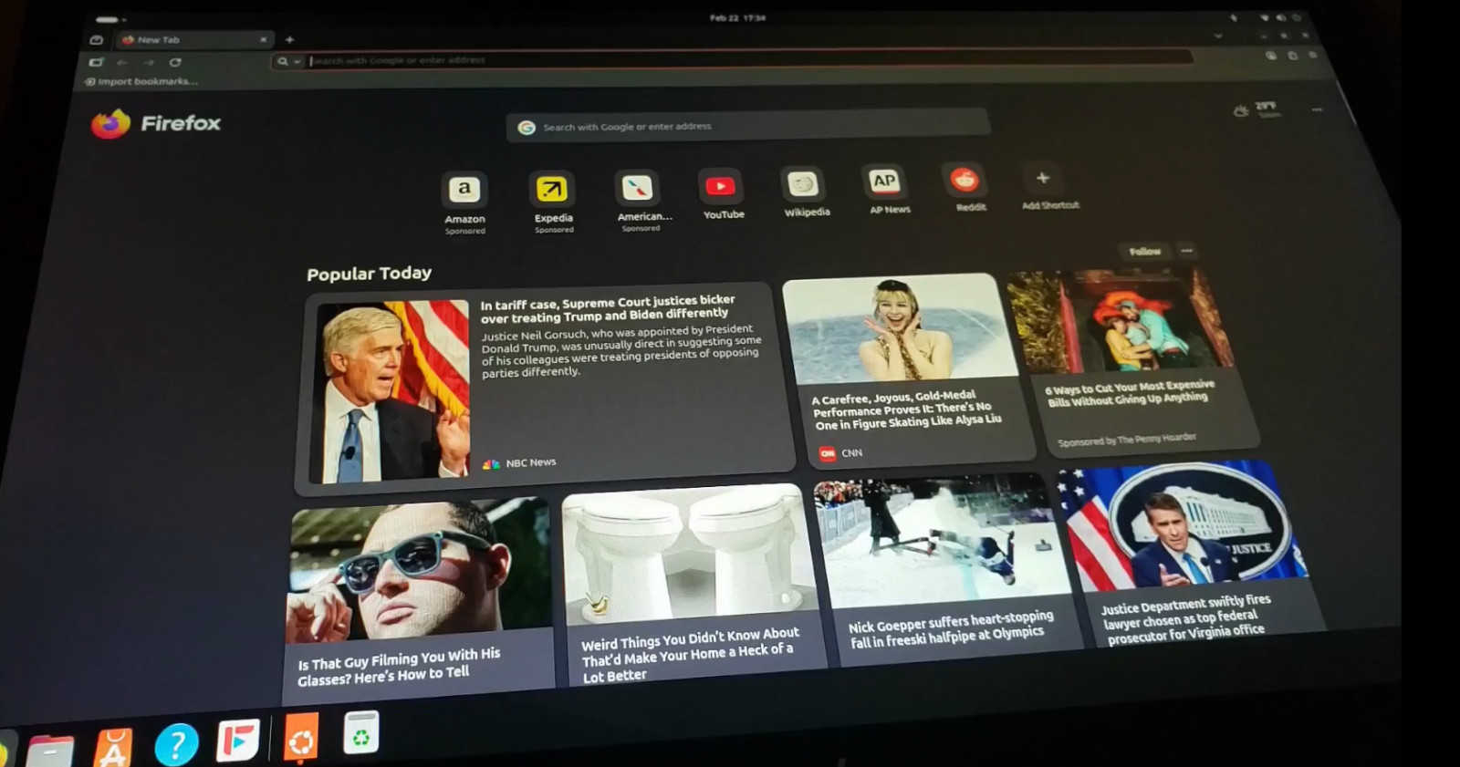
Task: Open the AP News shortcut
Action: point(888,189)
